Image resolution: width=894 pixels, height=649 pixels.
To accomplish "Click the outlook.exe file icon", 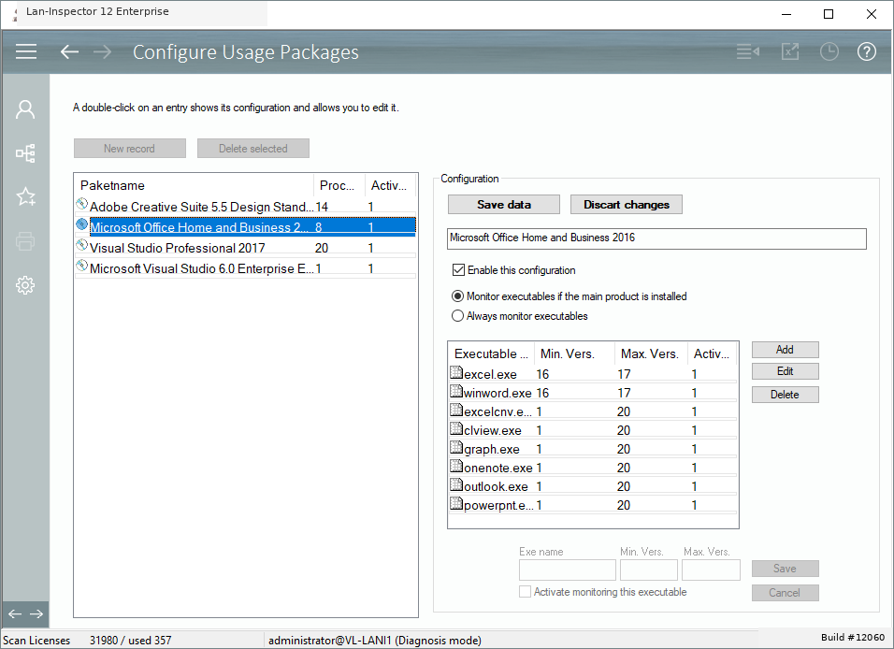I will (x=456, y=484).
